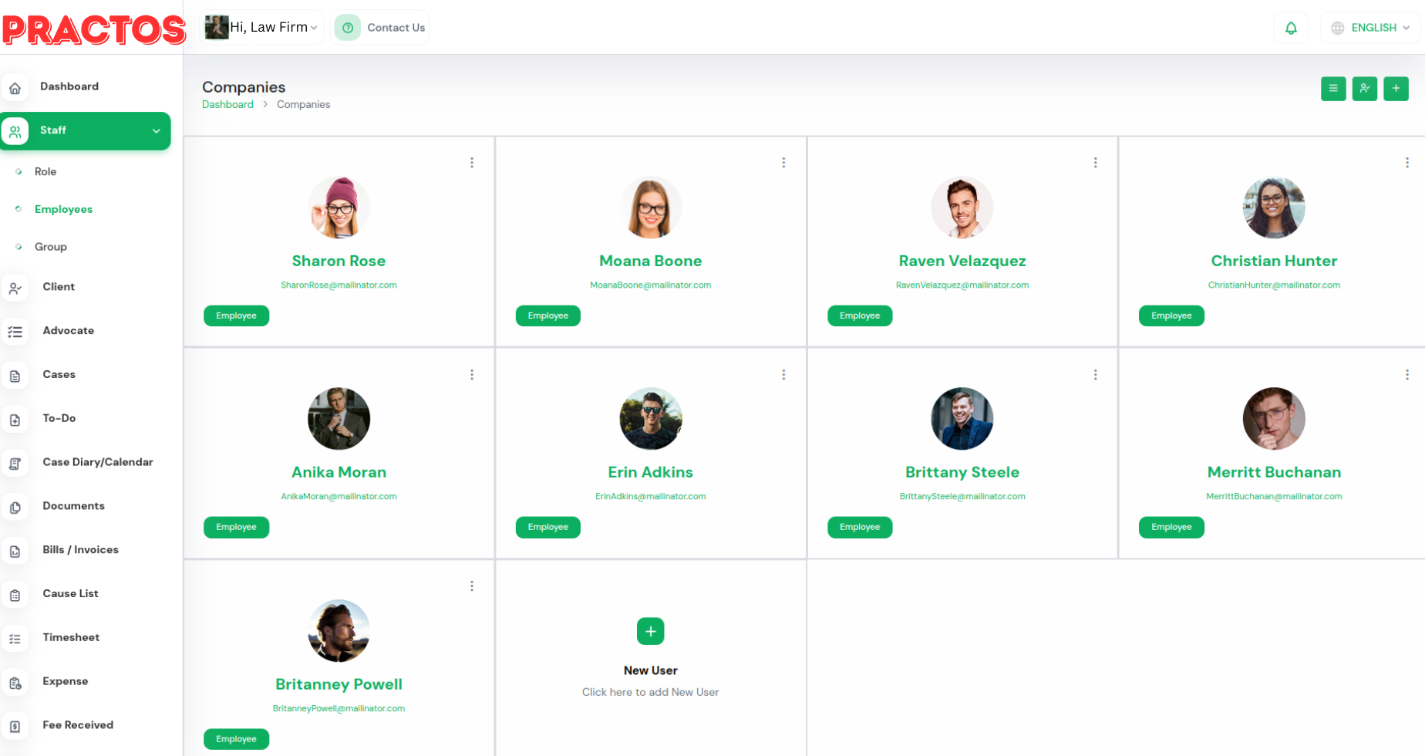The height and width of the screenshot is (756, 1425).
Task: Click the Dashboard breadcrumb link
Action: (x=227, y=104)
